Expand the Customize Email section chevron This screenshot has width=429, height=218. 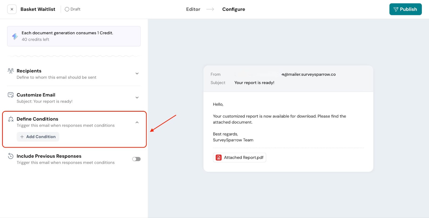(137, 98)
